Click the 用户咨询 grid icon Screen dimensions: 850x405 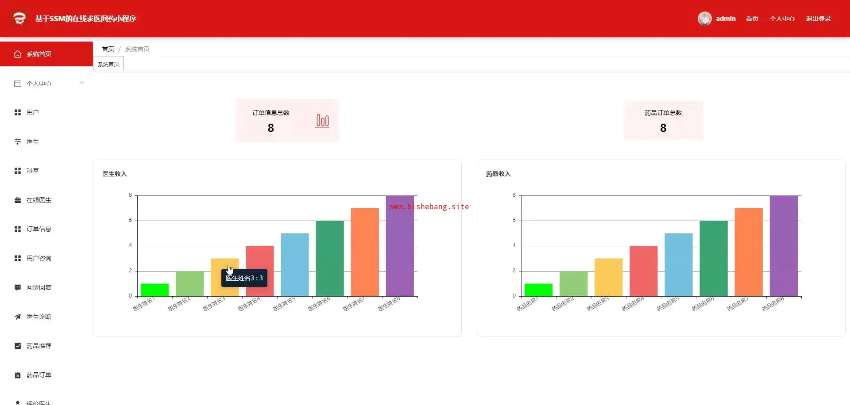click(x=18, y=258)
